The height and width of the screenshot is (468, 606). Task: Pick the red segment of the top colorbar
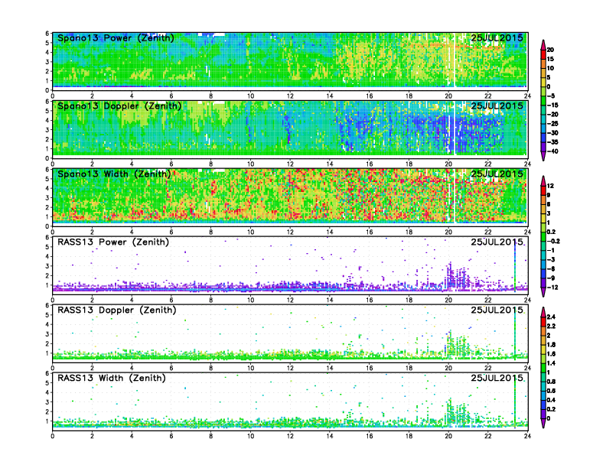(543, 54)
